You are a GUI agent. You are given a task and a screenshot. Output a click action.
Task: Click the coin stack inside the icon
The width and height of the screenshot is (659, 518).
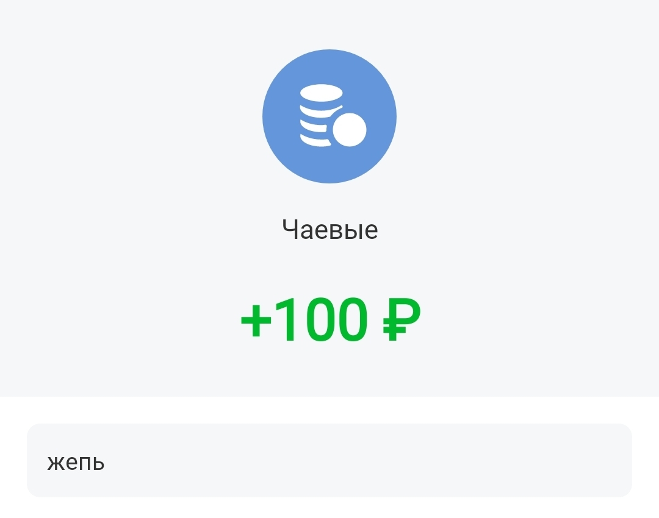tap(317, 116)
